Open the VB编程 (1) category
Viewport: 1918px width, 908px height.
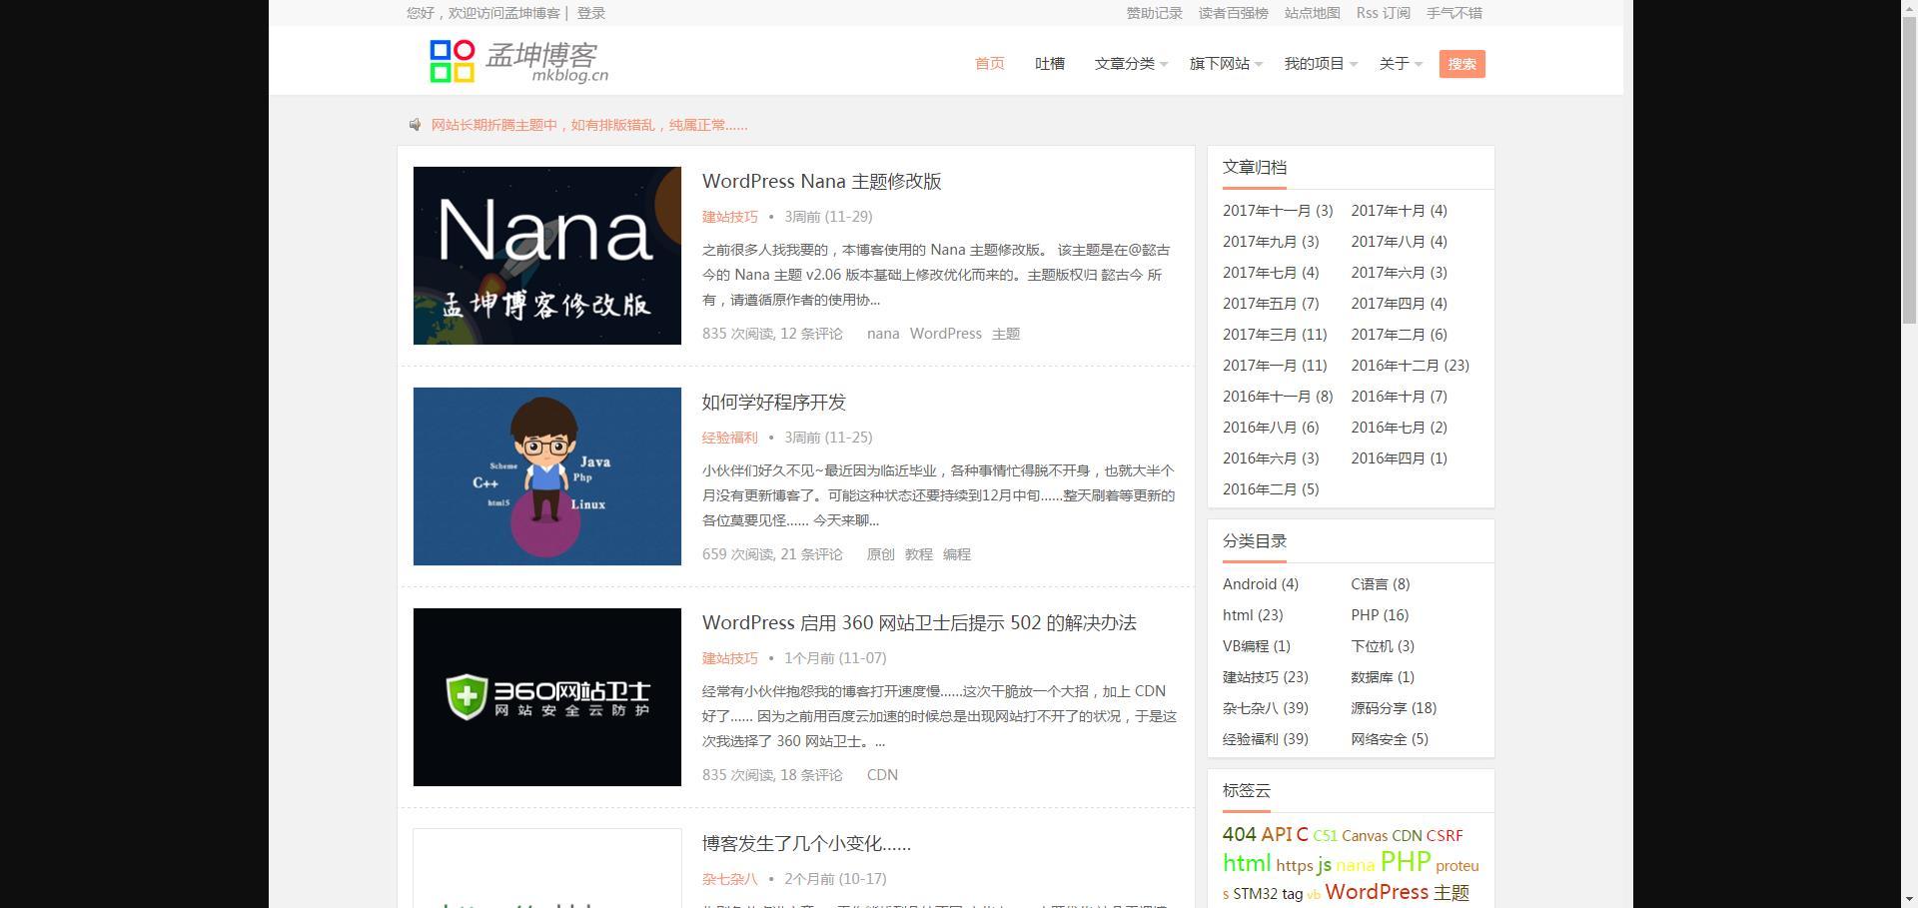pyautogui.click(x=1257, y=646)
